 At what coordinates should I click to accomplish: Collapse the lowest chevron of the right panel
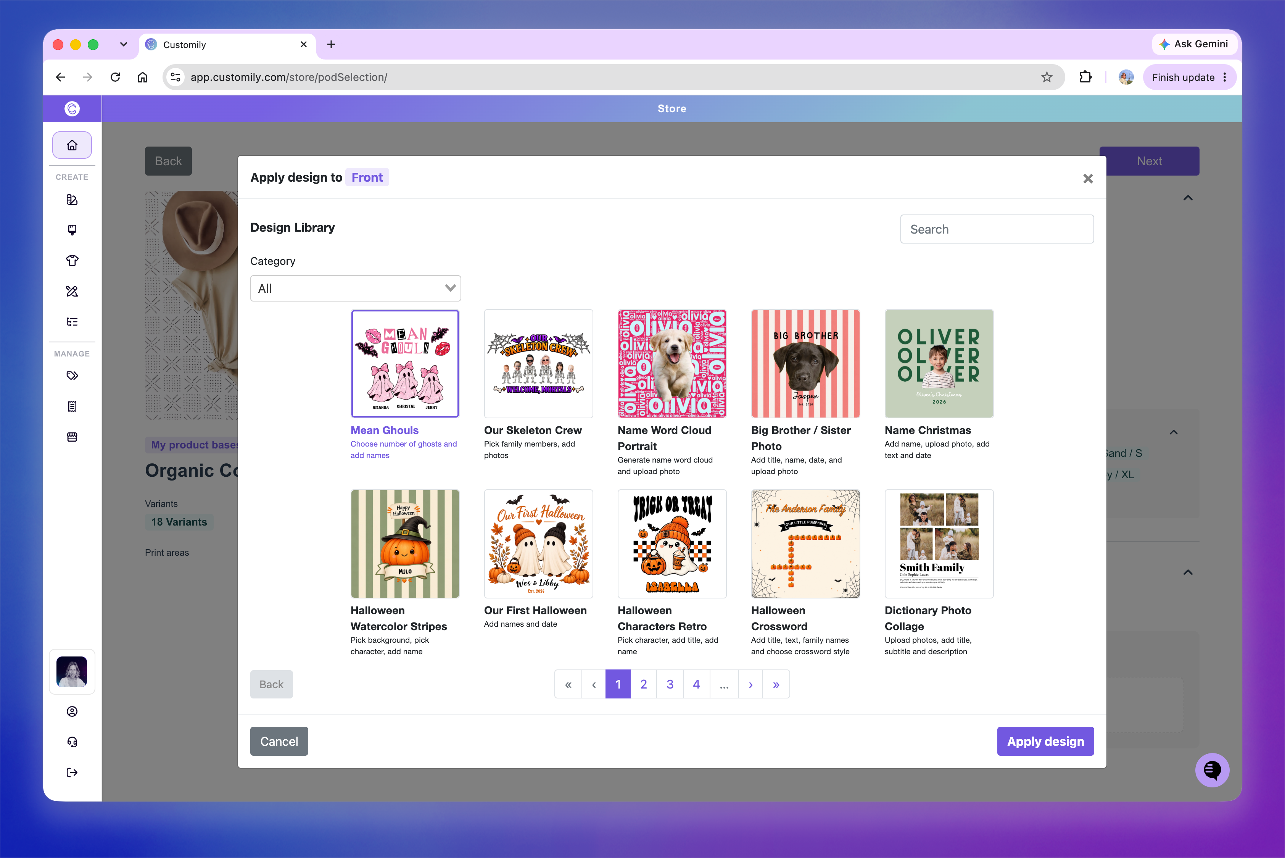click(1188, 573)
